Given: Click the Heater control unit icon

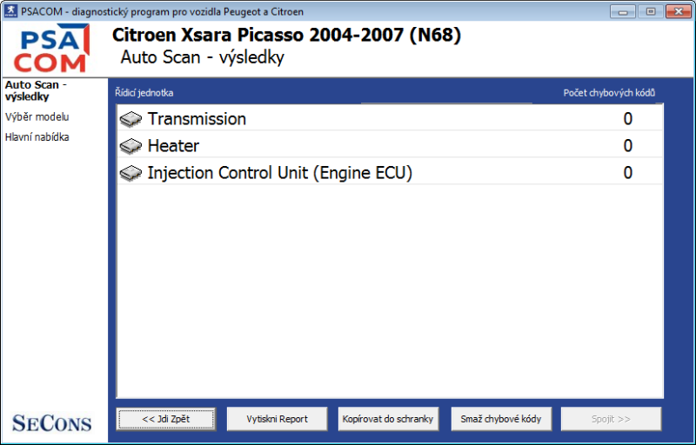Looking at the screenshot, I should 130,146.
